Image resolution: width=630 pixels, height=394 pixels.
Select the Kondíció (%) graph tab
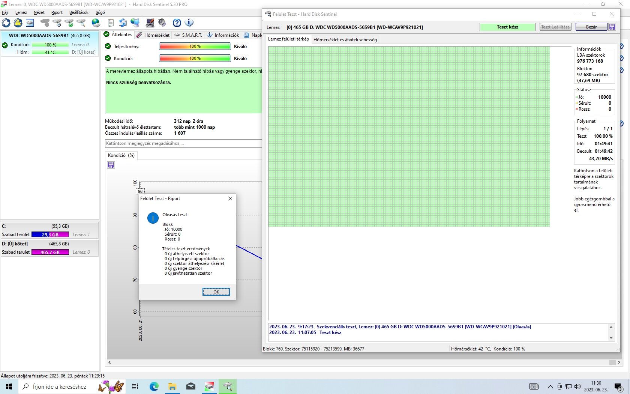pos(121,155)
